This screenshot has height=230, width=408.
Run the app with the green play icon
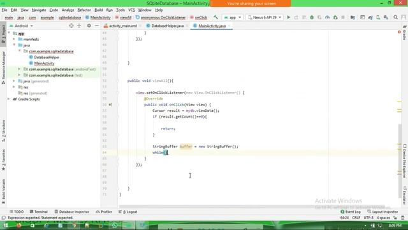point(288,17)
